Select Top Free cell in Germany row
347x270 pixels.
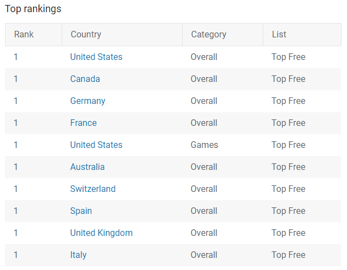(288, 101)
